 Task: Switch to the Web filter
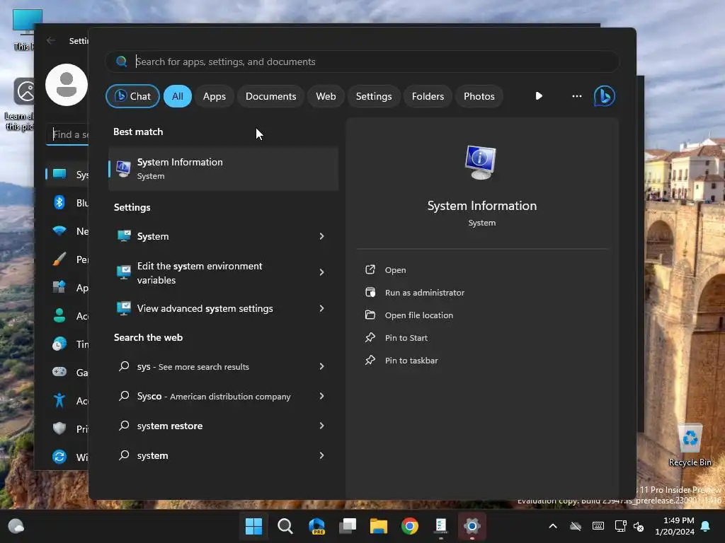[326, 96]
